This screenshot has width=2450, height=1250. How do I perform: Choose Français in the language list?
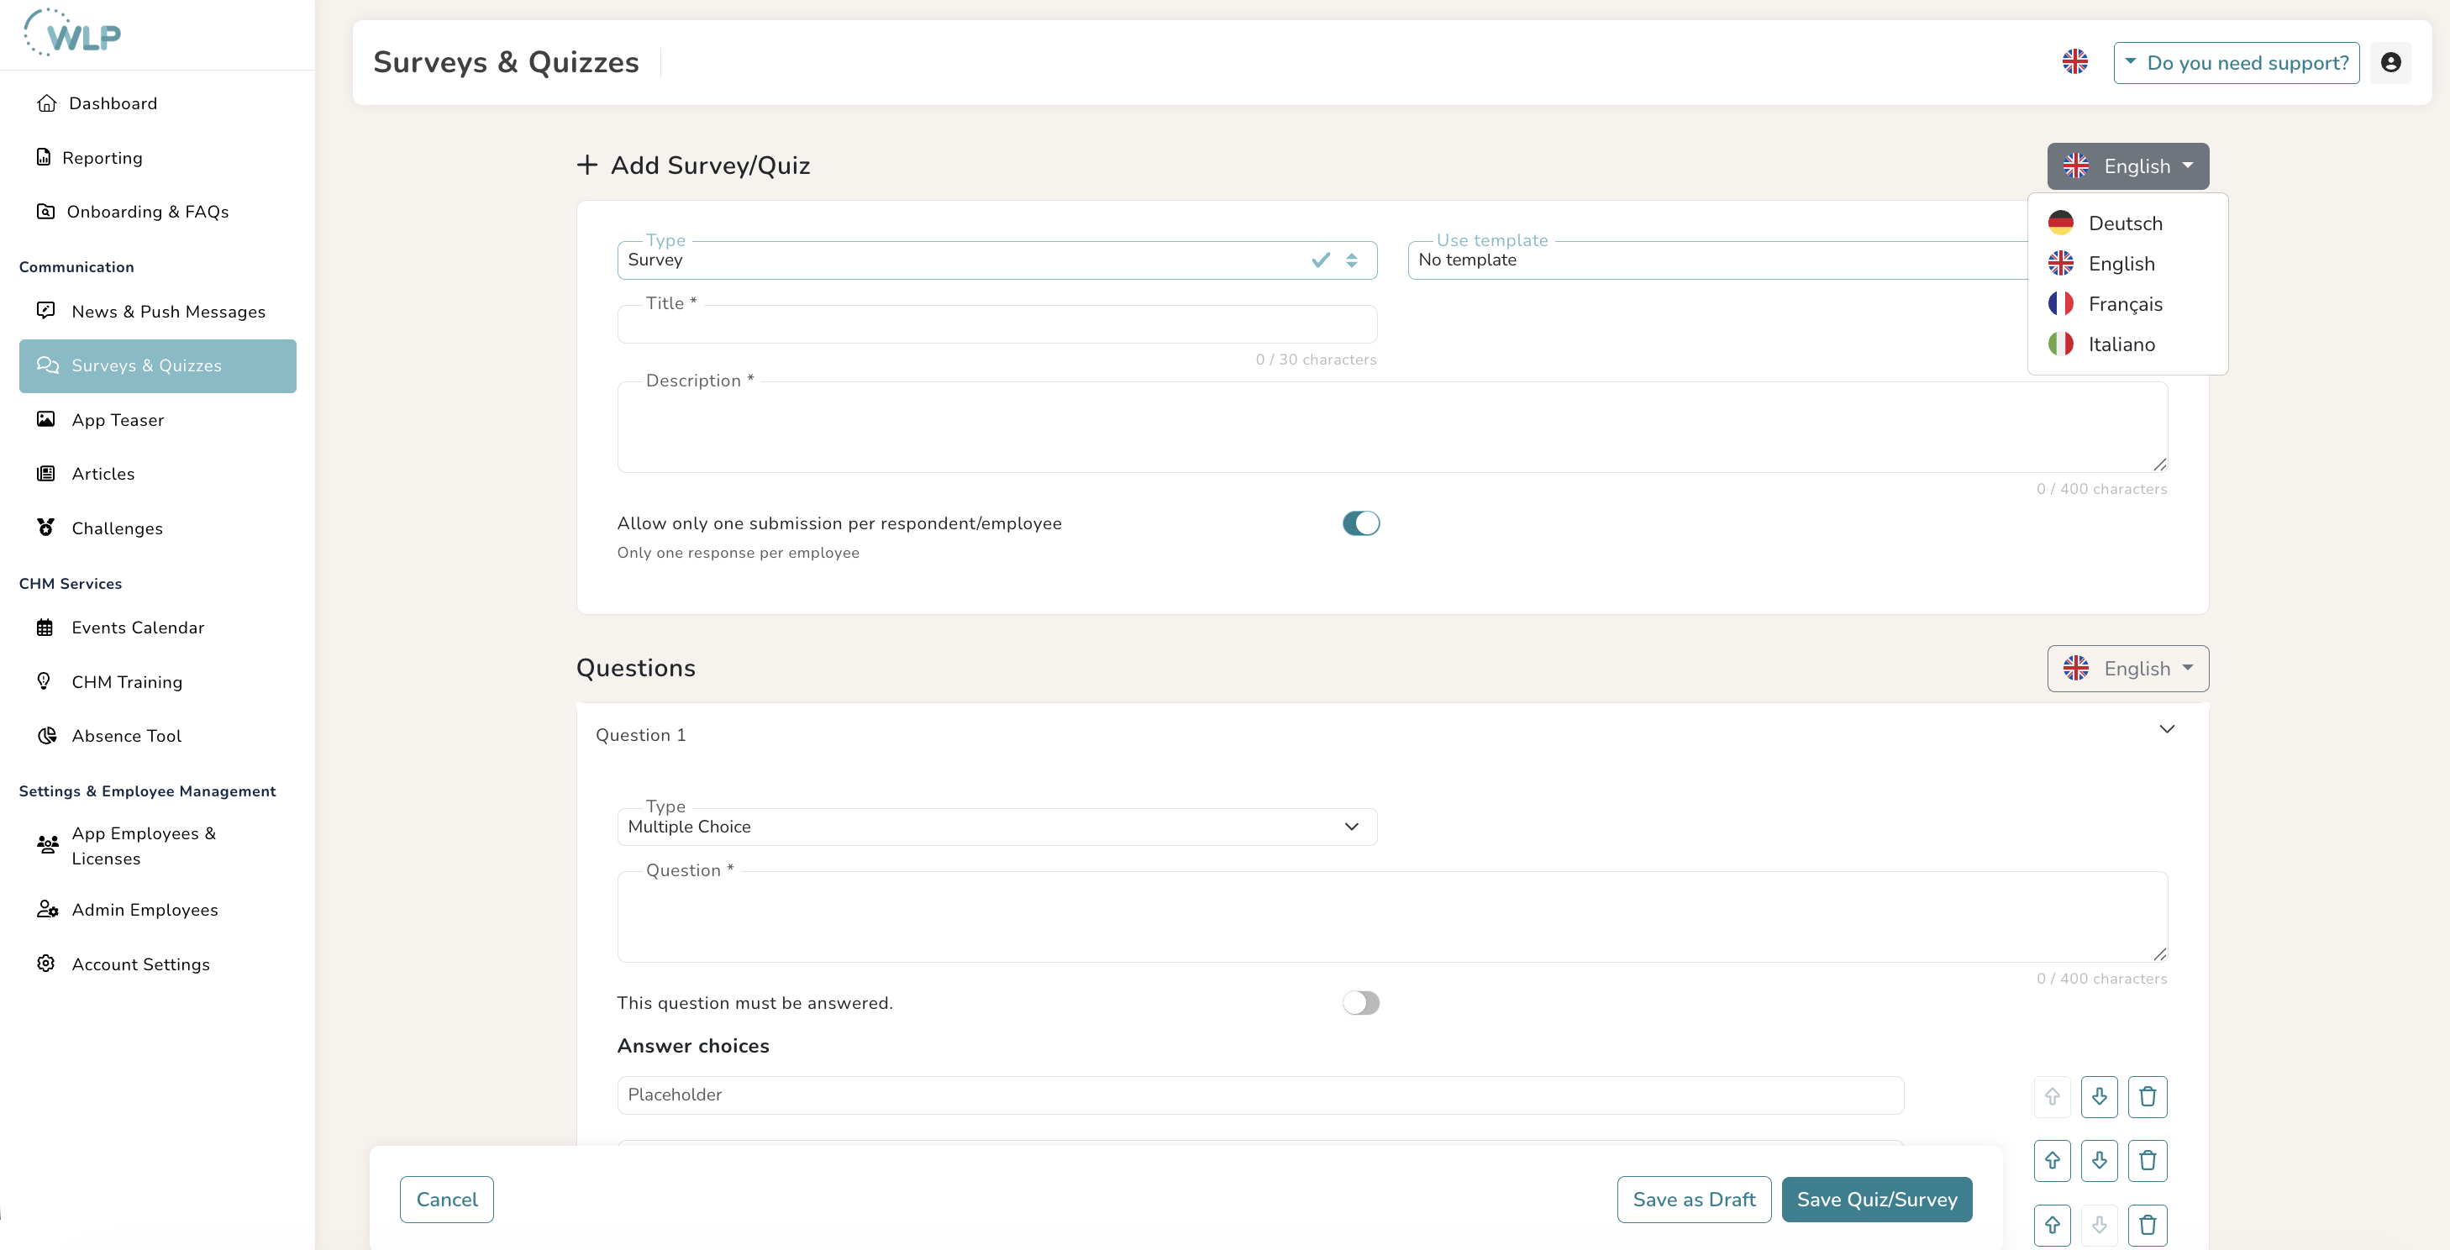point(2127,304)
